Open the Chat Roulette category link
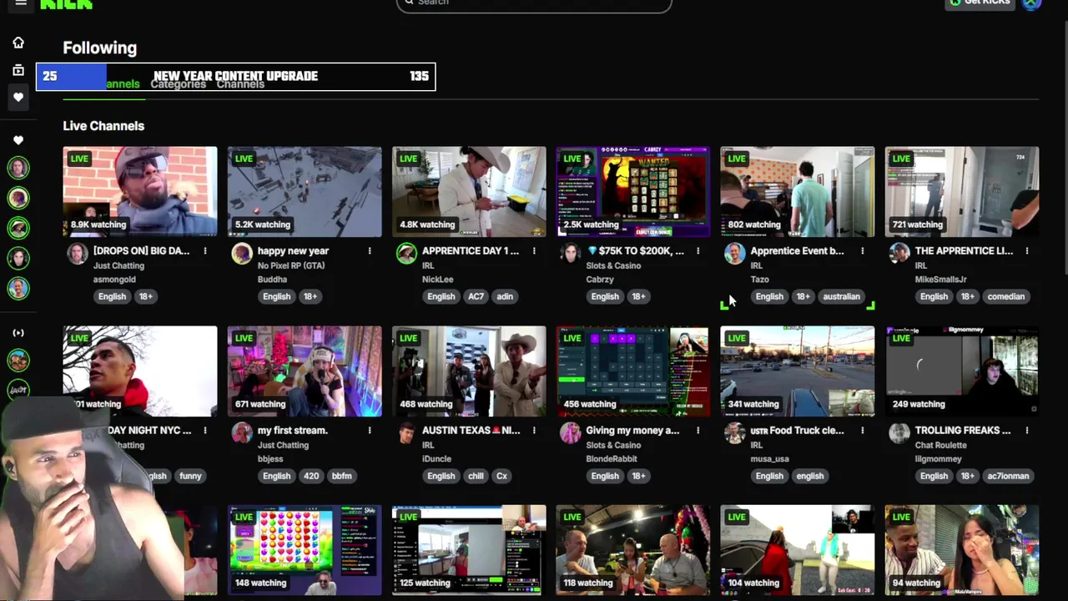Image resolution: width=1068 pixels, height=601 pixels. [x=940, y=445]
